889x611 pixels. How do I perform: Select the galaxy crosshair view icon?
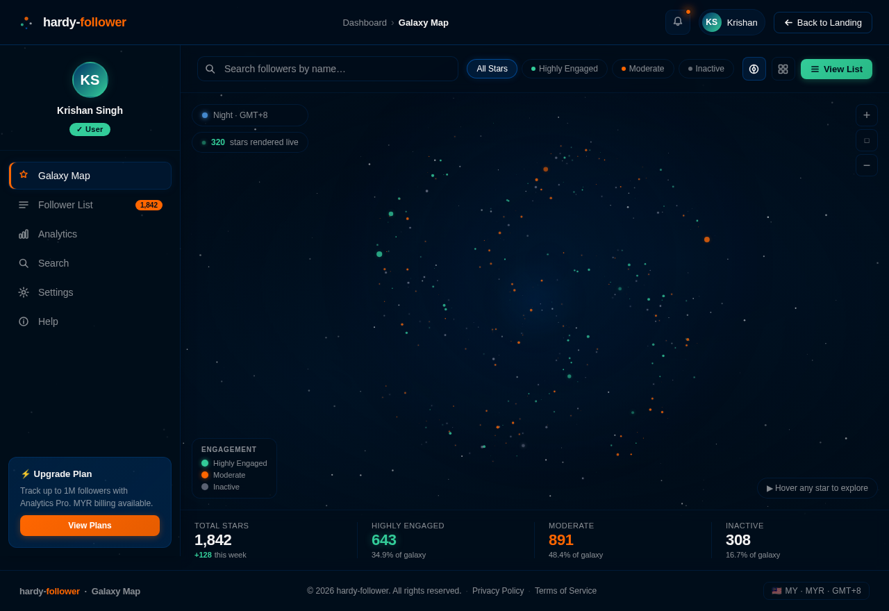pos(754,69)
